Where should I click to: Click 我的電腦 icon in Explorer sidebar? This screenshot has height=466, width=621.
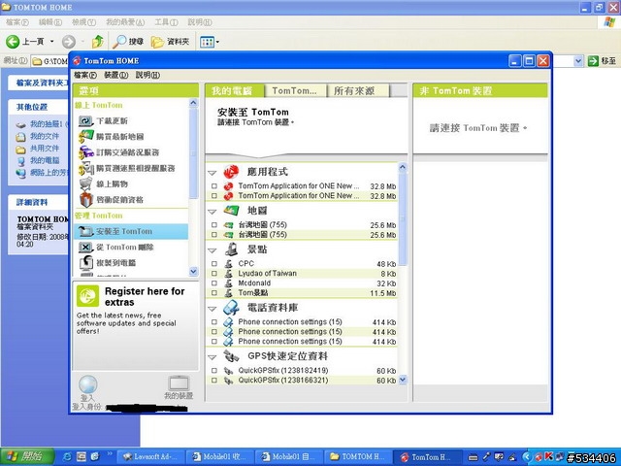tap(21, 161)
